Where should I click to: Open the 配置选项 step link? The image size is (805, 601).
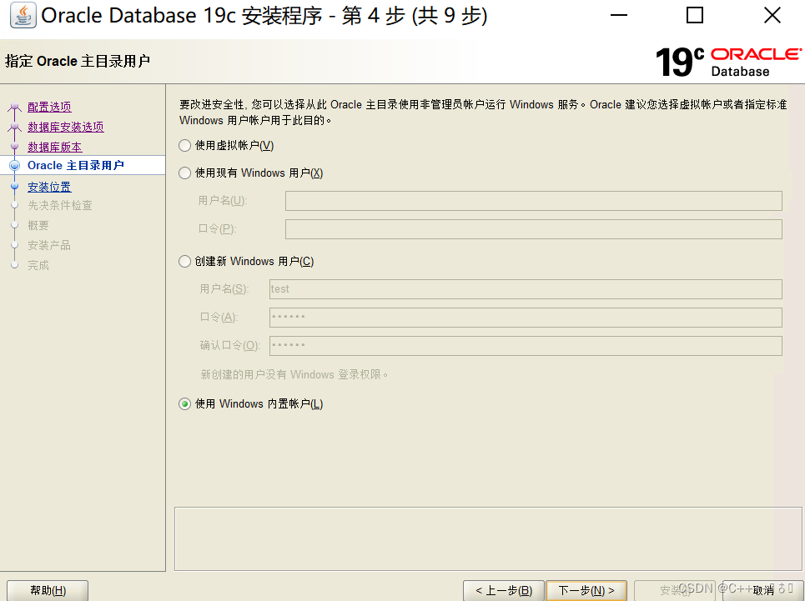(49, 108)
